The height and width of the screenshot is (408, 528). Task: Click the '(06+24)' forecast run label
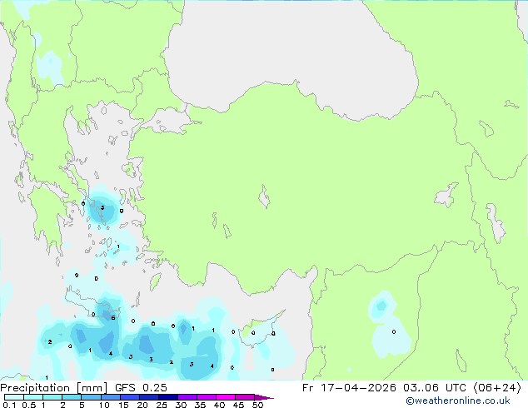[497, 388]
